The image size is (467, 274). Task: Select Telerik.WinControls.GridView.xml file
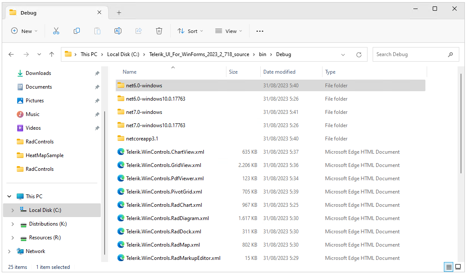tap(270, 165)
